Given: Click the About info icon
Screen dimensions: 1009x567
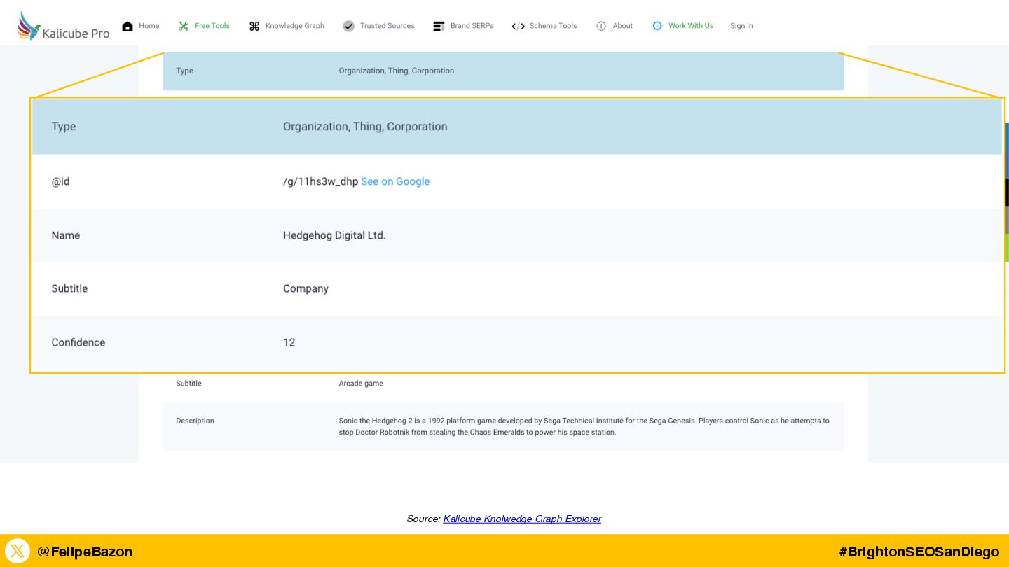Looking at the screenshot, I should pyautogui.click(x=601, y=26).
